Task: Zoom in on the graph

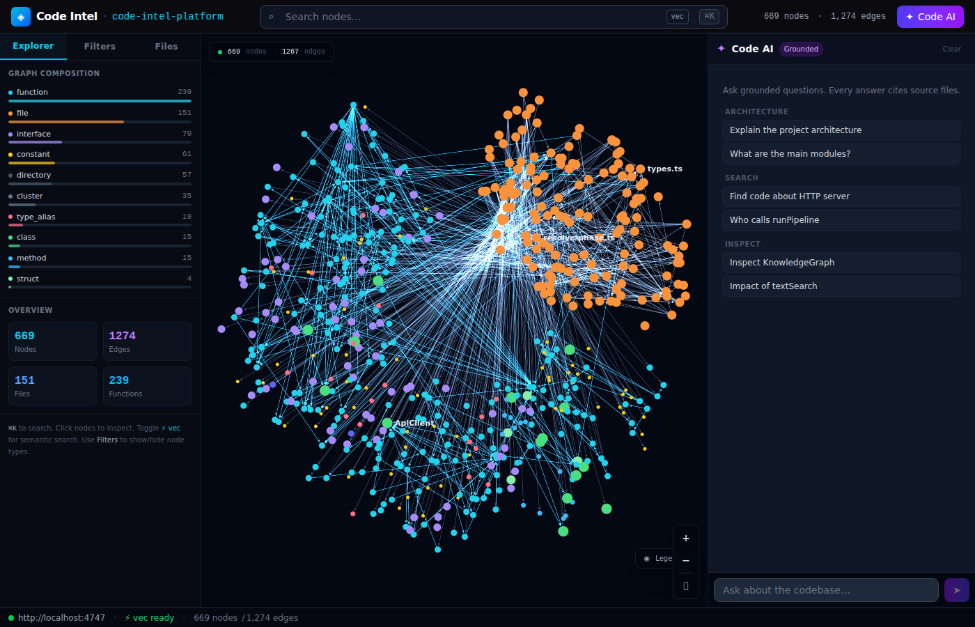Action: tap(686, 539)
